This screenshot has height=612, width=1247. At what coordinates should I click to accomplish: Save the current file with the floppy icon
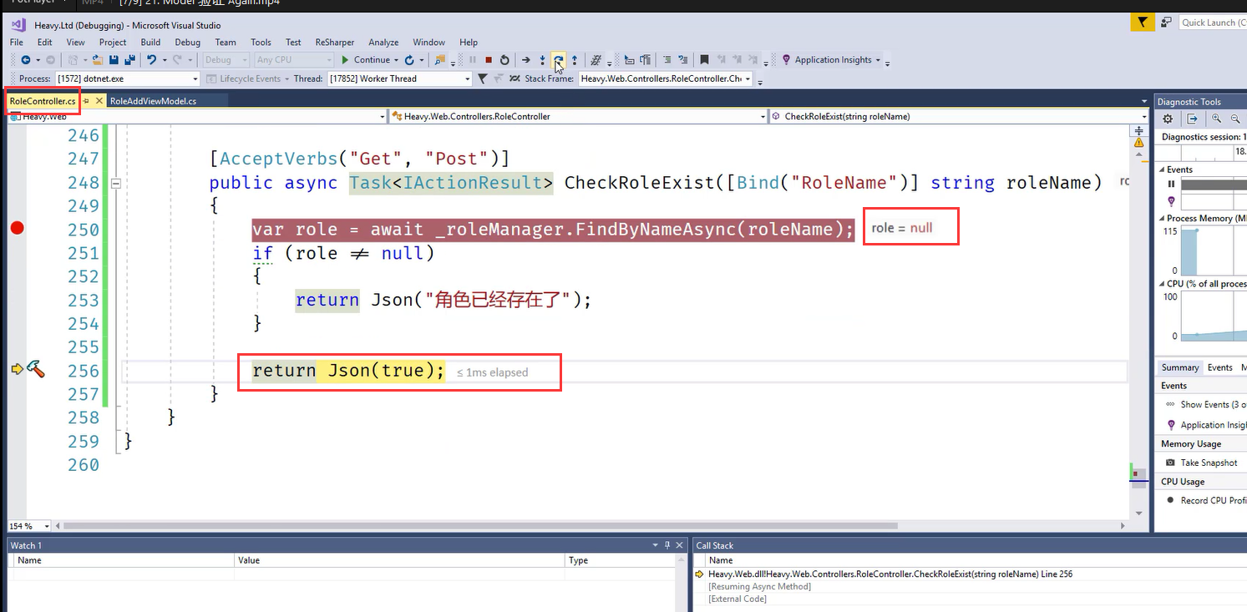114,60
